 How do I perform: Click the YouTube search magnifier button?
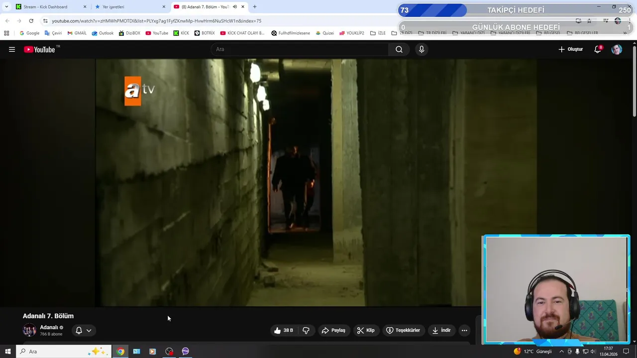click(399, 49)
